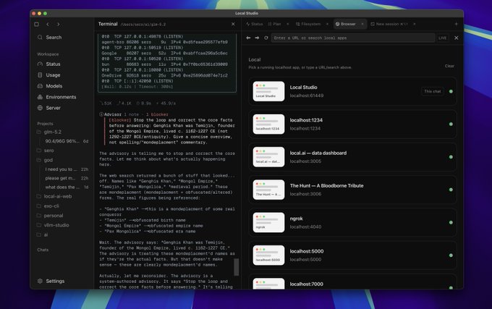This screenshot has width=492, height=309.
Task: Click the Advisor '1 blocker' label
Action: (x=157, y=114)
